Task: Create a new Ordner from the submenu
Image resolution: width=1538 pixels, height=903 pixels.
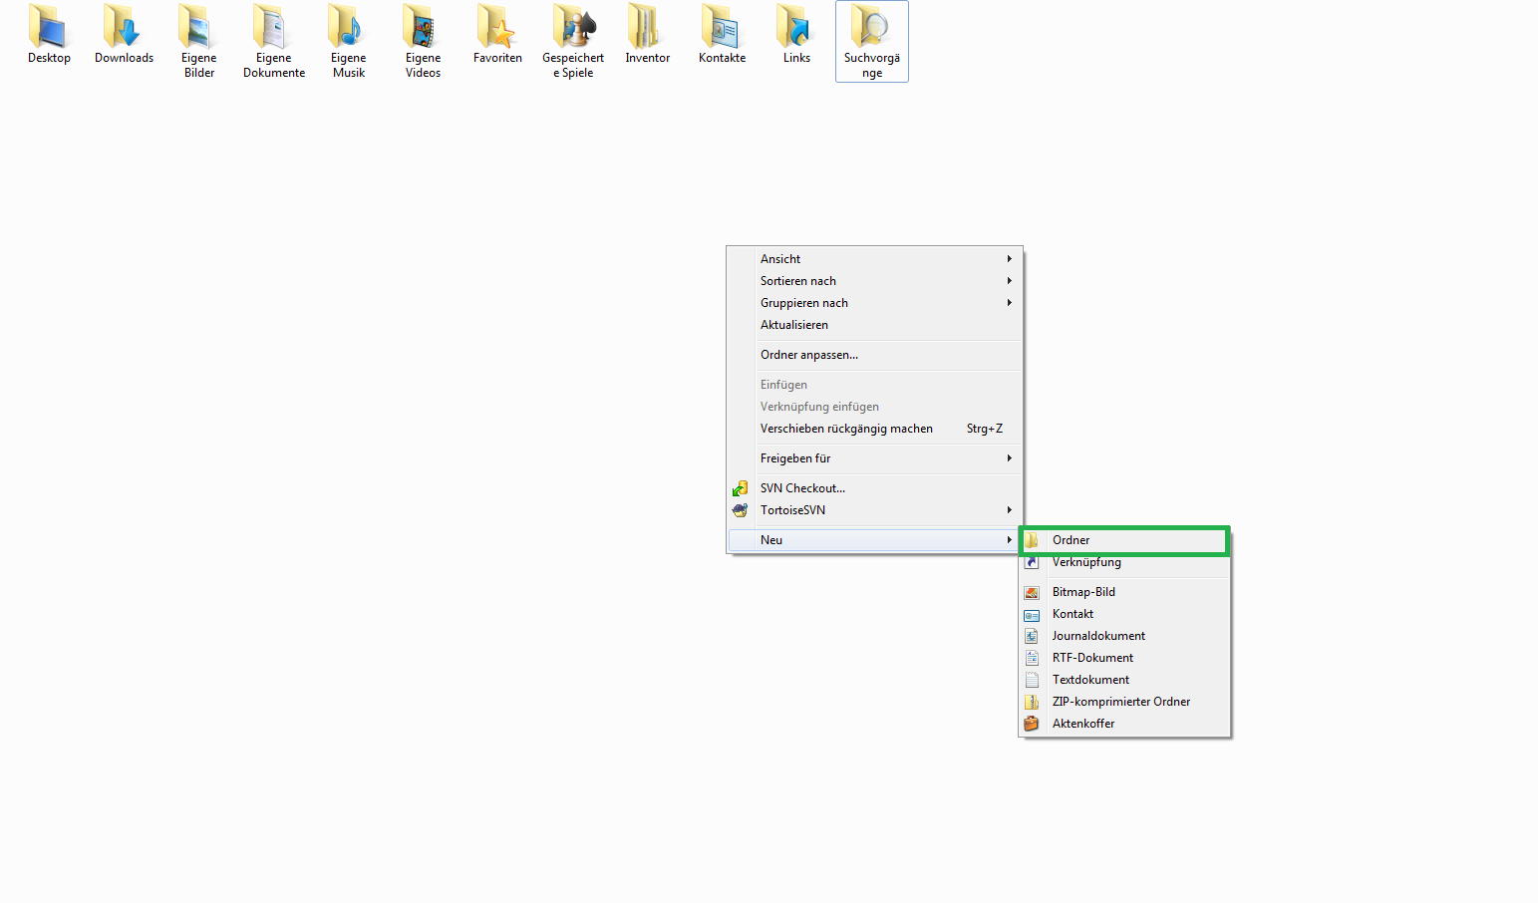Action: point(1072,540)
